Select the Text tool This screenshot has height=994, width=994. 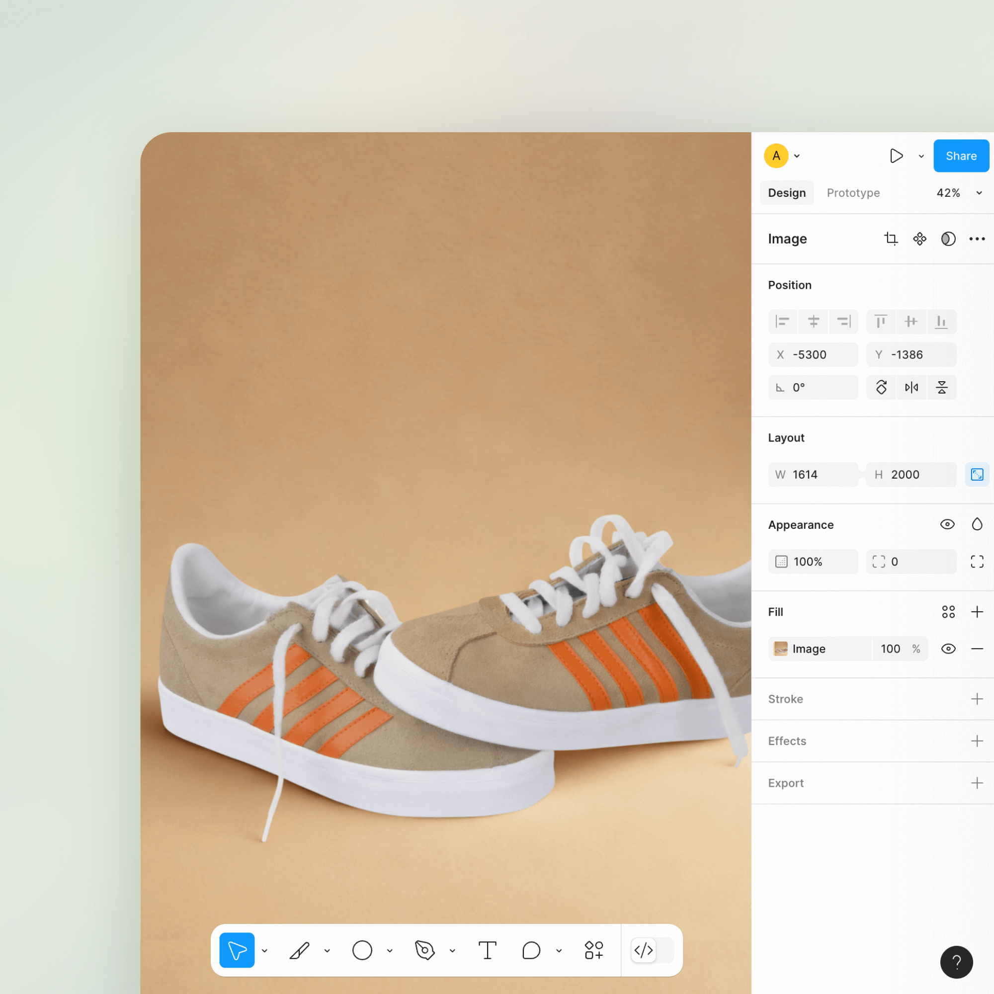(487, 950)
